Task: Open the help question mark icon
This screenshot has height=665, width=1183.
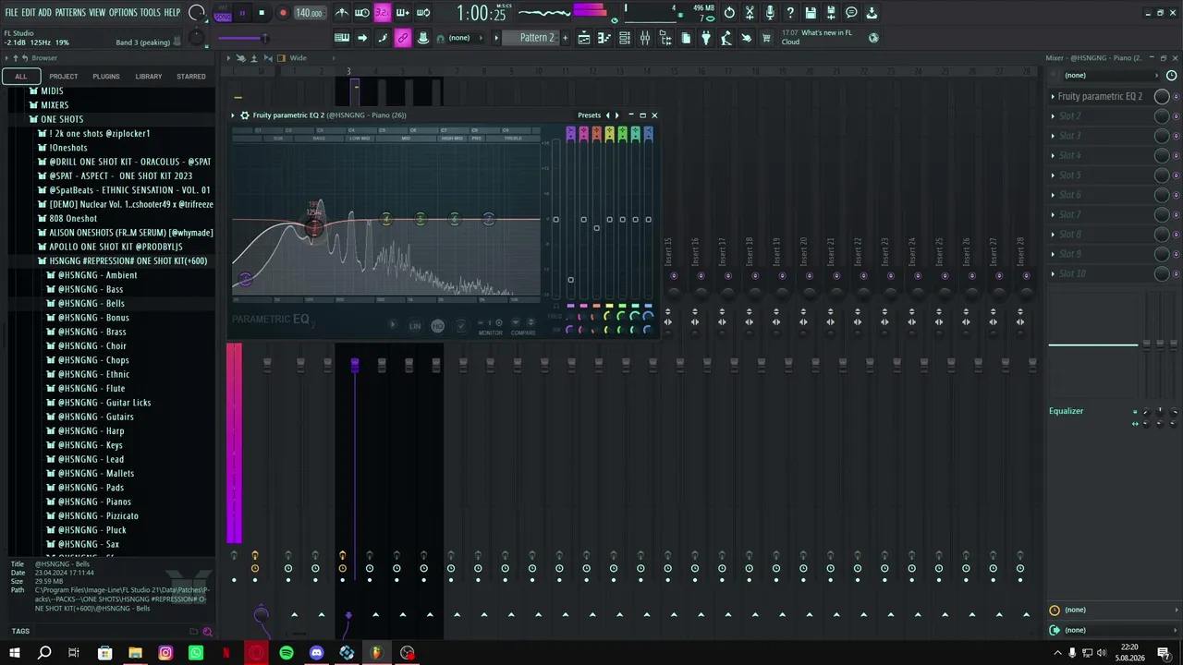Action: [x=790, y=13]
